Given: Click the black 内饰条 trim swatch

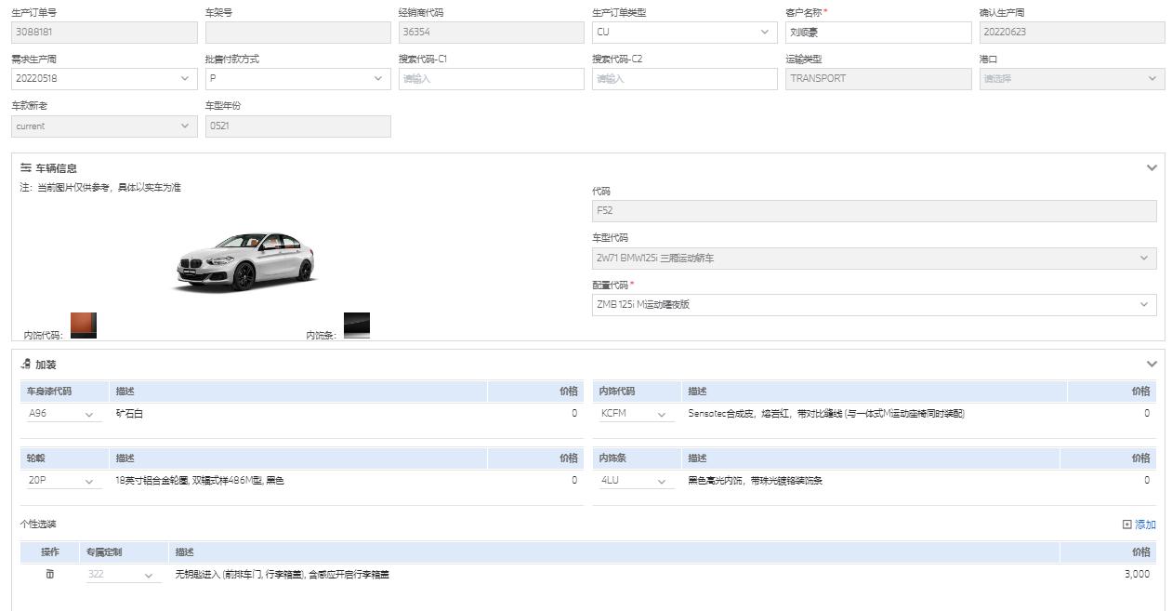Looking at the screenshot, I should pyautogui.click(x=357, y=325).
